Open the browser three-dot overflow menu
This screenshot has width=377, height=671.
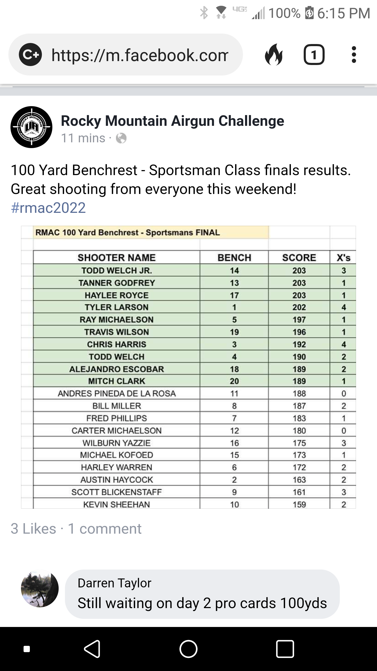[x=354, y=55]
